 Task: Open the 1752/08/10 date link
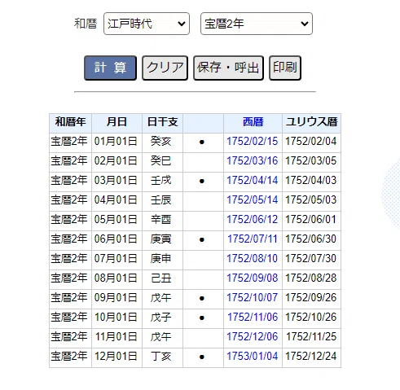pos(253,259)
